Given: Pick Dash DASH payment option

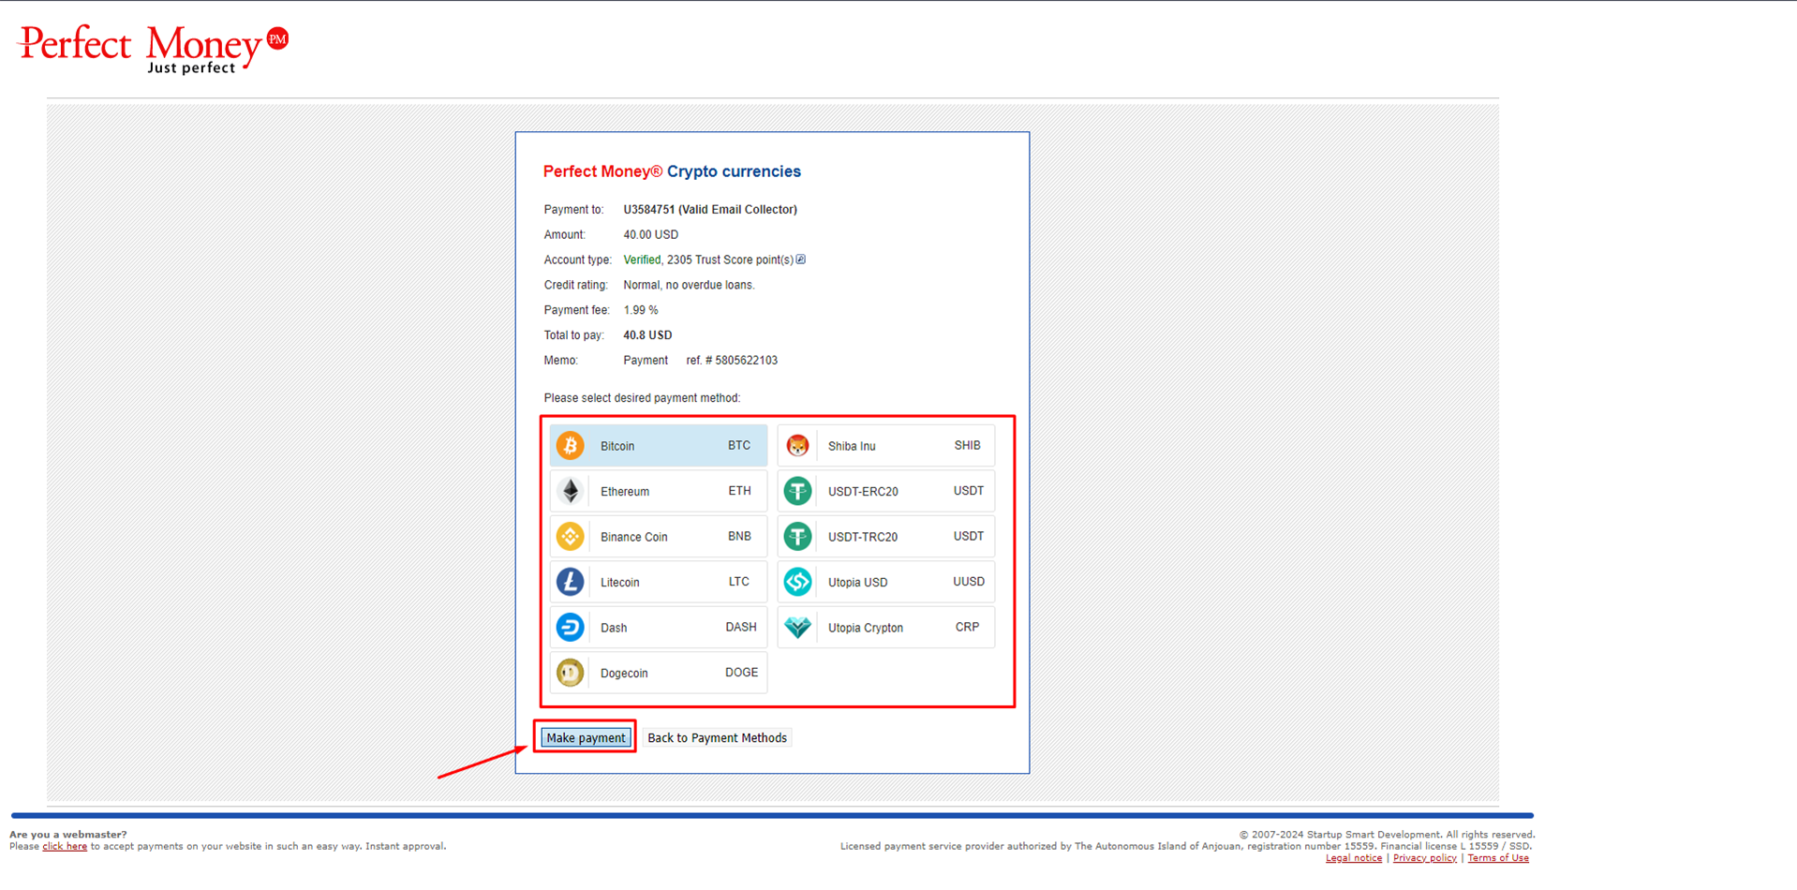Looking at the screenshot, I should [659, 628].
